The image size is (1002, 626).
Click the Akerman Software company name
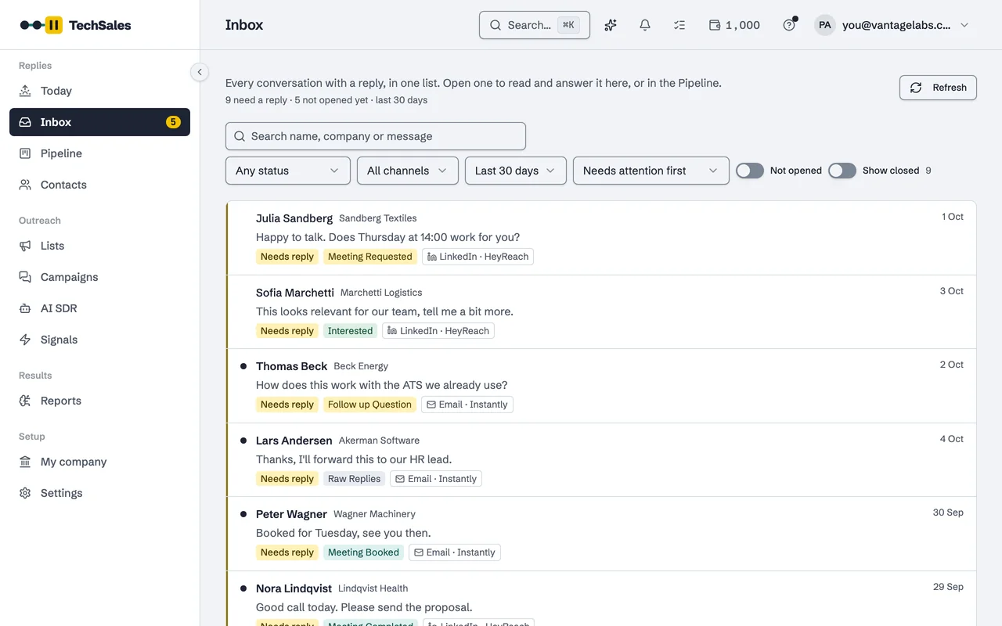[x=379, y=441]
